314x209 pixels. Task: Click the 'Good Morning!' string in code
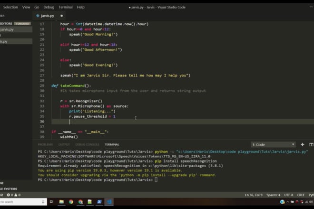(99, 34)
